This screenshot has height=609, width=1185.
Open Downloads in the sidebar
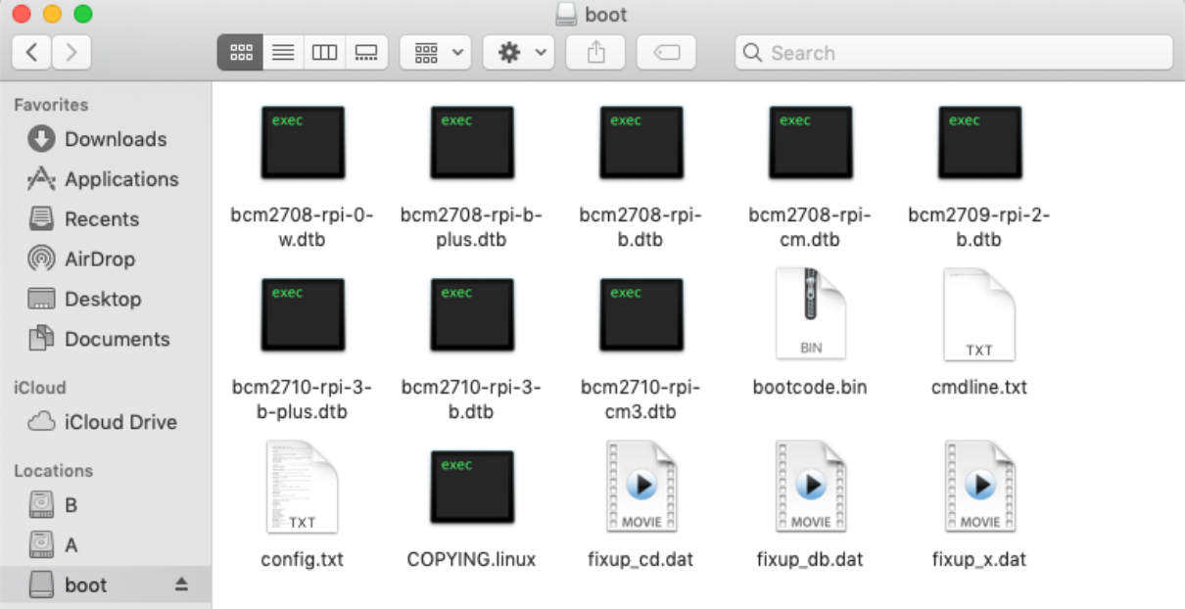(106, 139)
